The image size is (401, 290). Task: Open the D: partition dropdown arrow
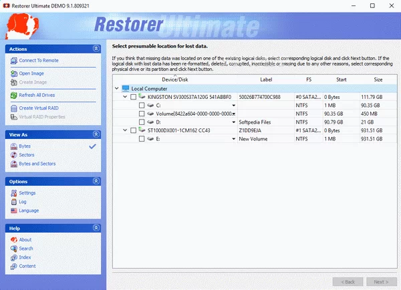click(x=233, y=122)
